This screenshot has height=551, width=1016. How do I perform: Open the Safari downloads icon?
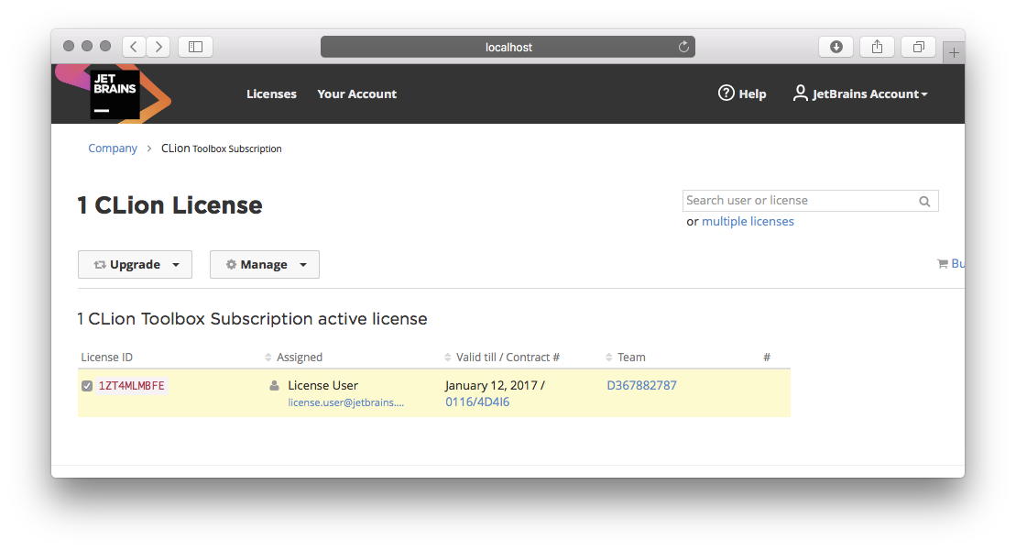pos(836,47)
